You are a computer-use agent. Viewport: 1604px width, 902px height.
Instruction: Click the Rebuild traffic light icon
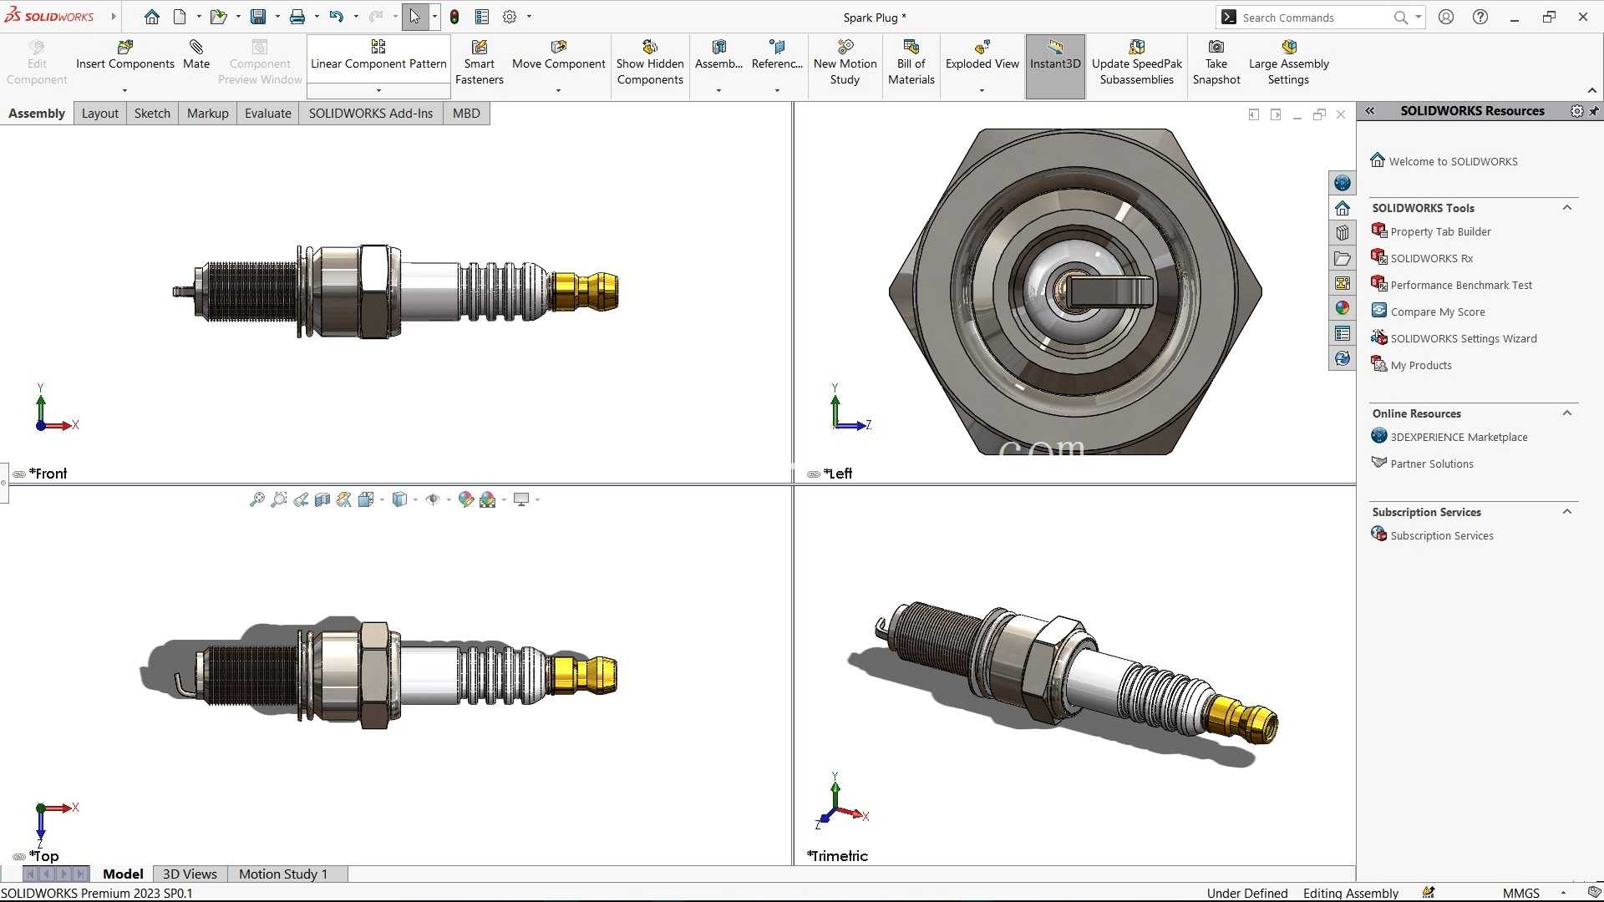(454, 17)
